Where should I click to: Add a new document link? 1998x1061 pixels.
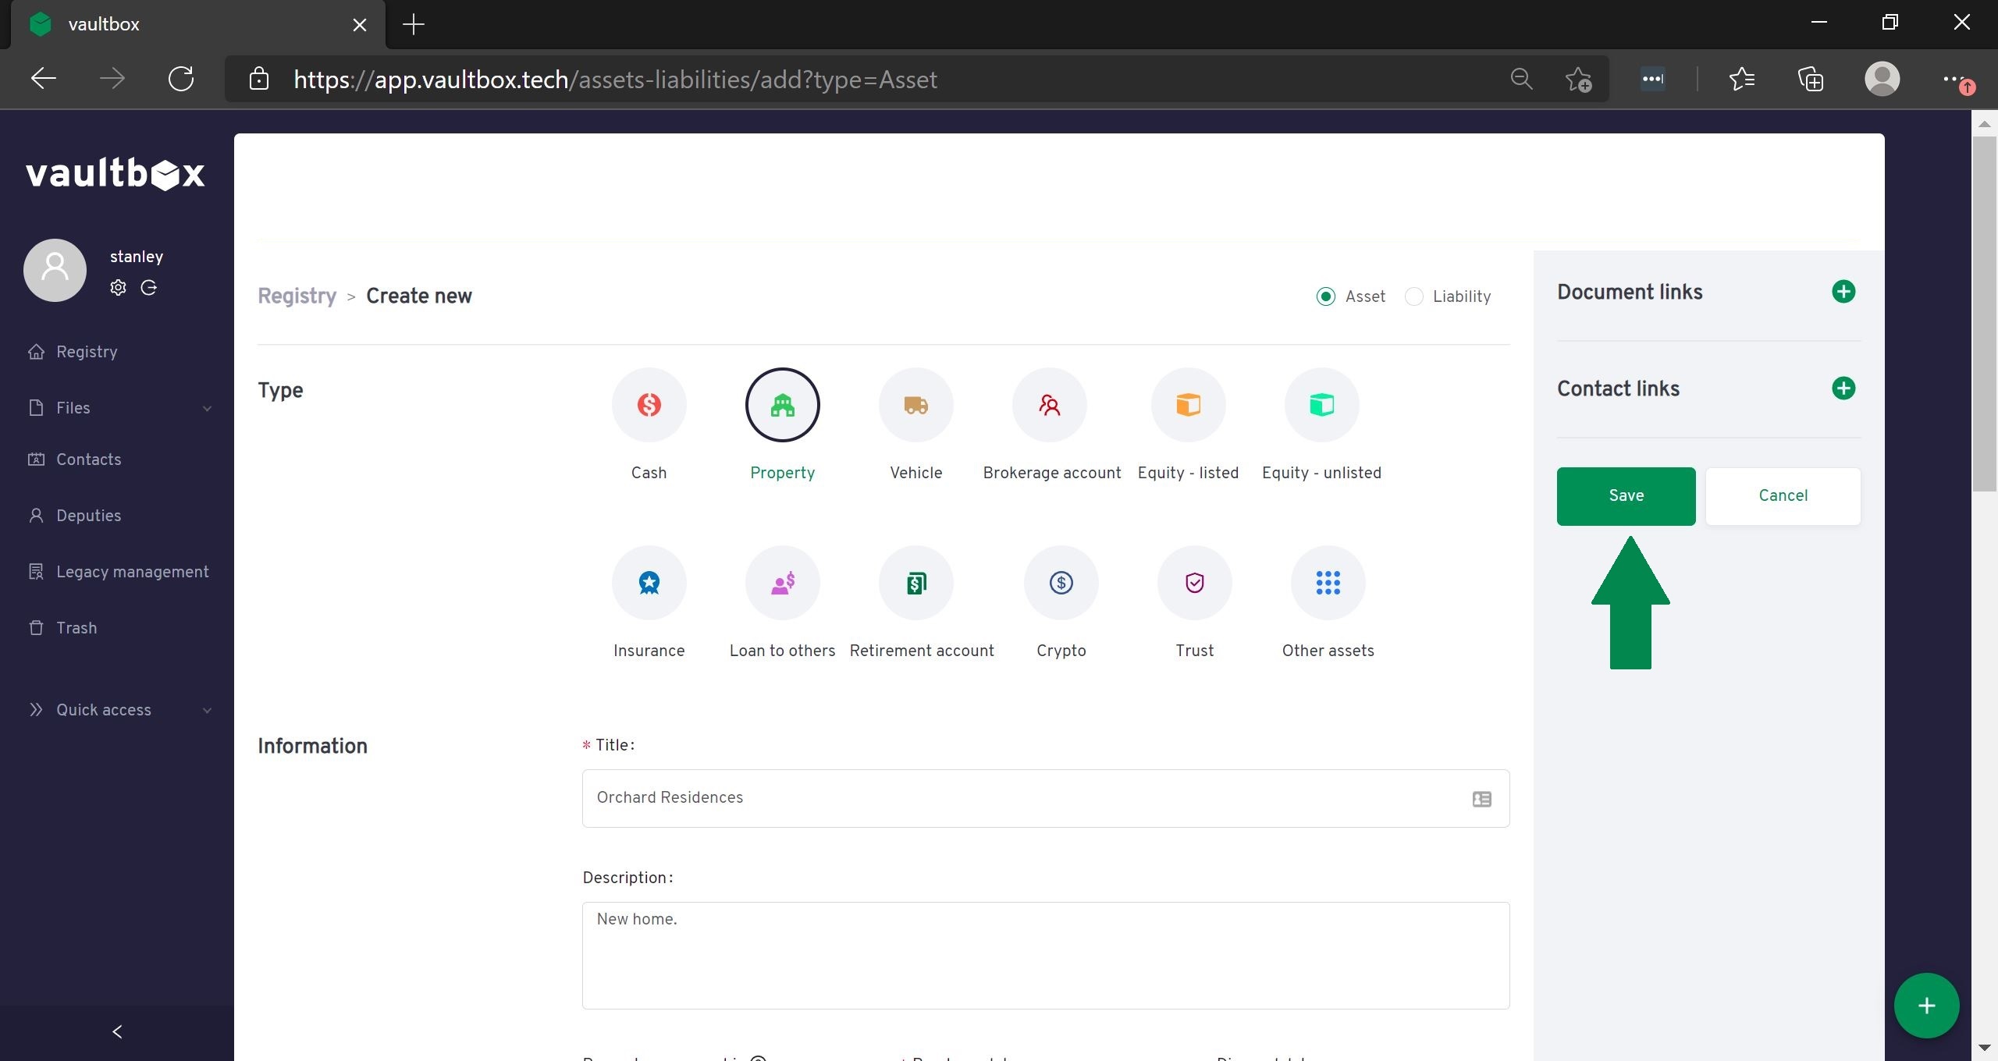(x=1843, y=292)
